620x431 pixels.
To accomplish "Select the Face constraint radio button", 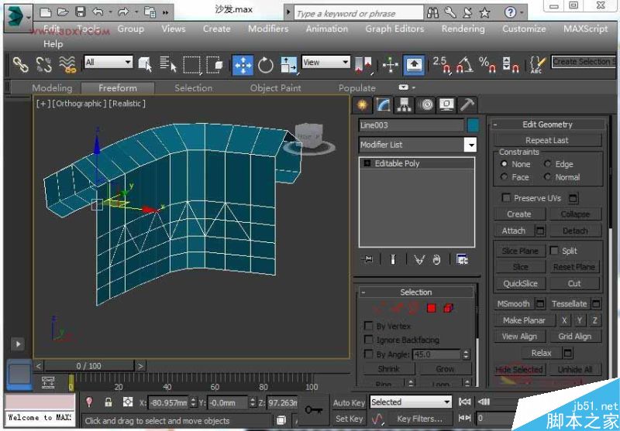I will [x=505, y=177].
